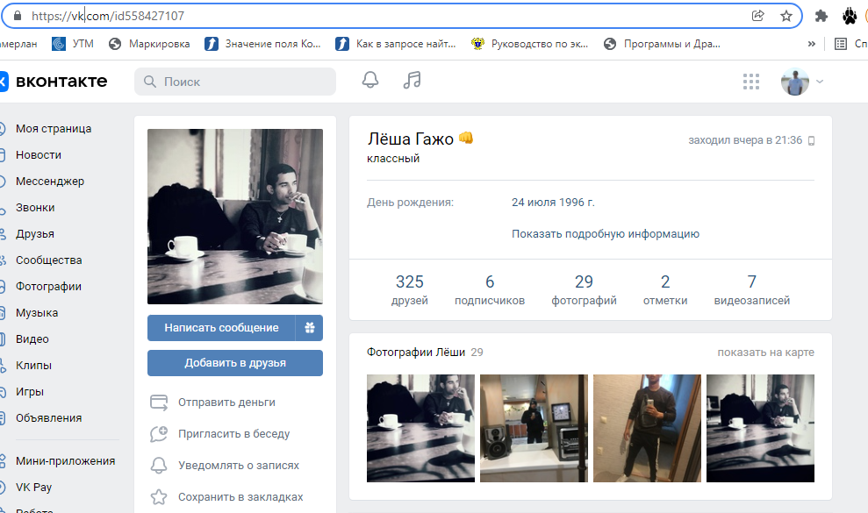868x513 pixels.
Task: Open the speaker and monitor photo thumbnail
Action: (534, 428)
